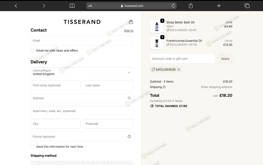
Task: Click the Frankincense Essential Oil product name
Action: pyautogui.click(x=184, y=41)
